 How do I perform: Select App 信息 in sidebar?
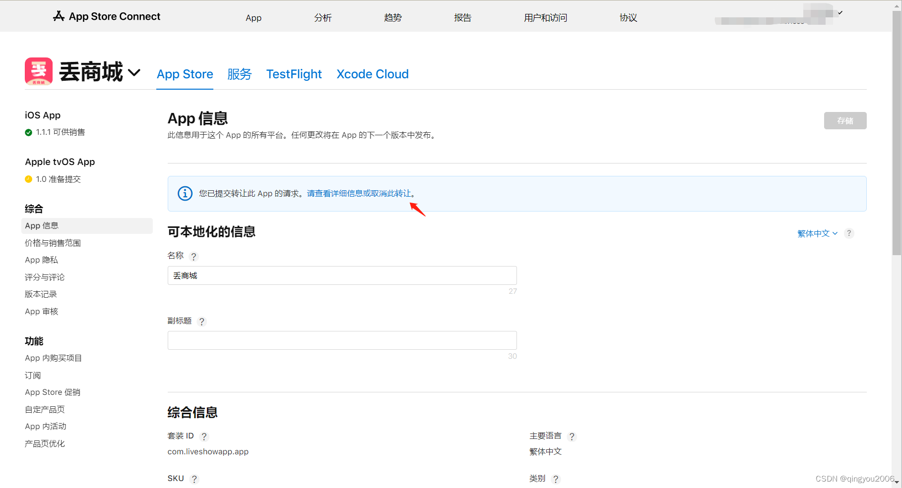pyautogui.click(x=87, y=226)
